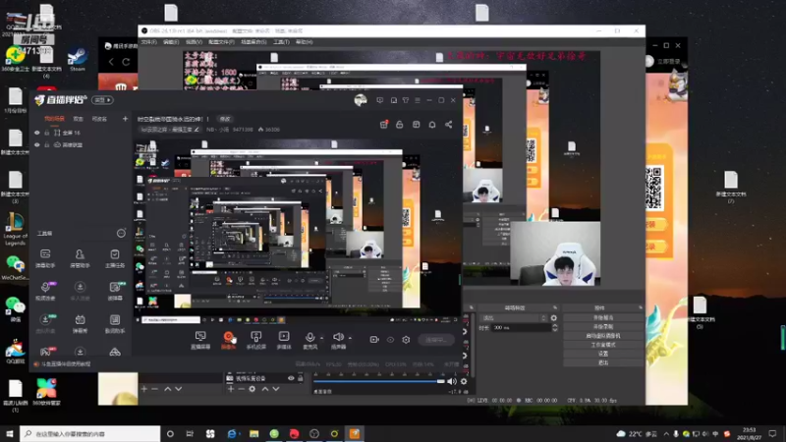Move the OBS source down with the down arrow
The height and width of the screenshot is (442, 786).
276,389
